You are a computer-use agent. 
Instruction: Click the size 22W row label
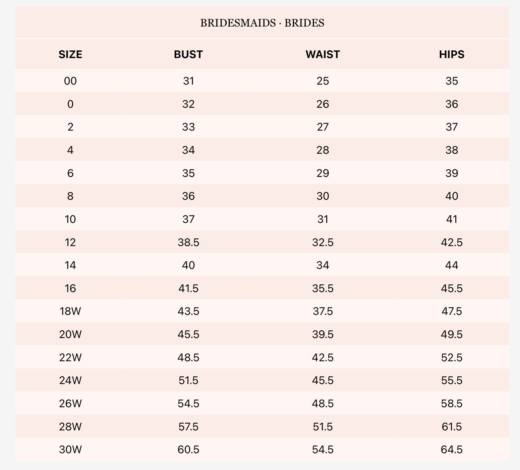tap(70, 358)
